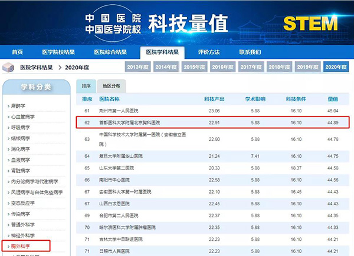This screenshot has height=256, width=354.
Task: Open the 首页 navigation tab
Action: pos(17,52)
